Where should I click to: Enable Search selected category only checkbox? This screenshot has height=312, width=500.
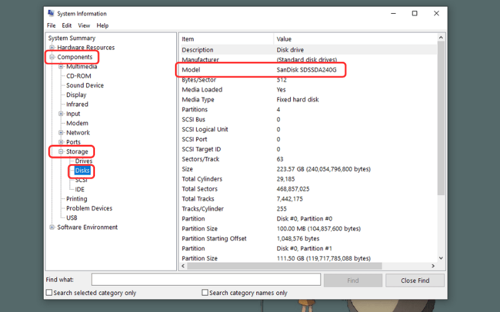point(49,293)
